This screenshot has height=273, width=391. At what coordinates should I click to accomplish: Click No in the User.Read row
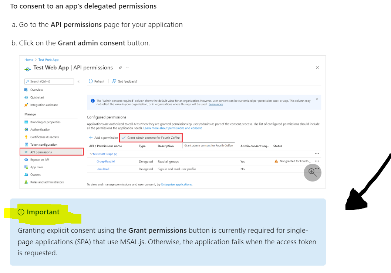243,169
